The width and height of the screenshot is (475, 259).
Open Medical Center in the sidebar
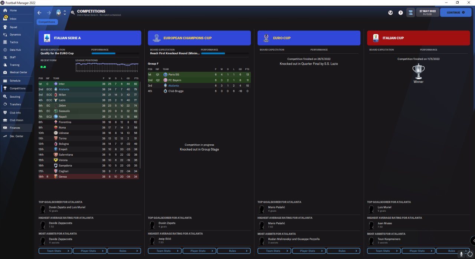16,72
